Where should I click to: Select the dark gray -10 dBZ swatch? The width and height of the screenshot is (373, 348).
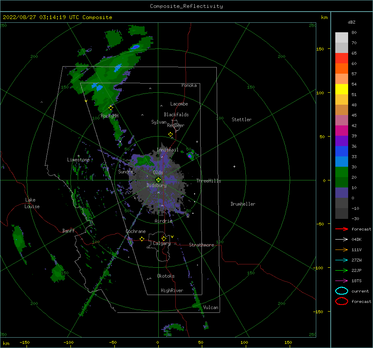click(x=342, y=214)
